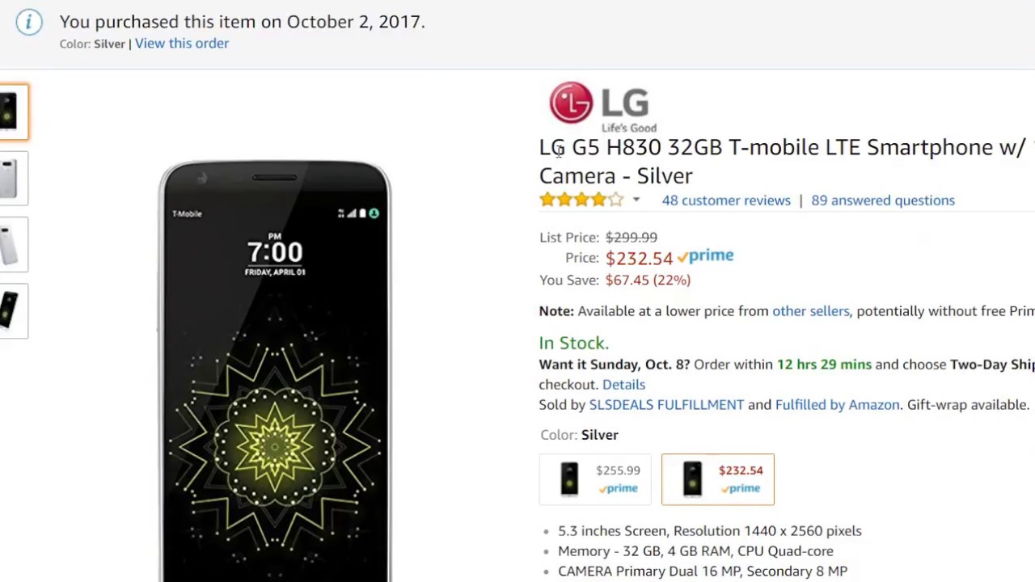Open View this order link
The width and height of the screenshot is (1035, 582).
point(182,44)
